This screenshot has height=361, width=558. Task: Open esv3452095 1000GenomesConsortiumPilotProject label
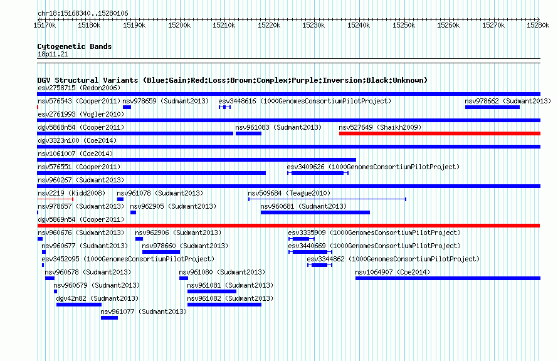128,259
